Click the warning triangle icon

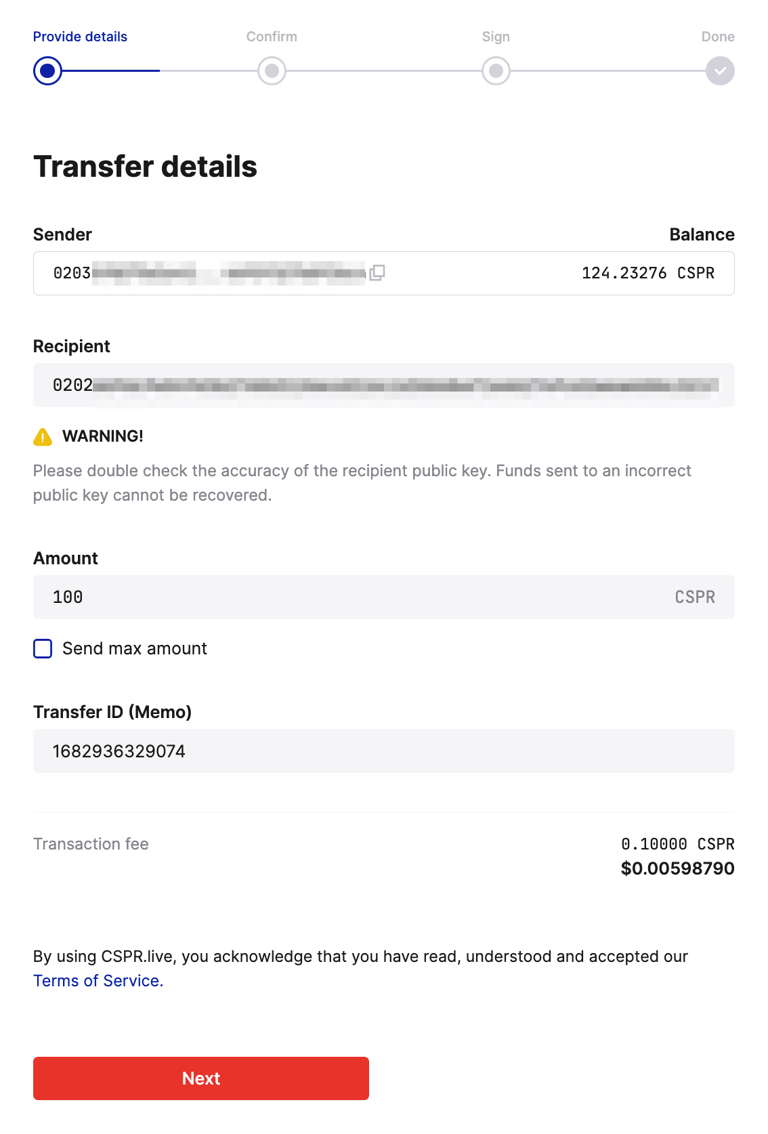pos(42,436)
